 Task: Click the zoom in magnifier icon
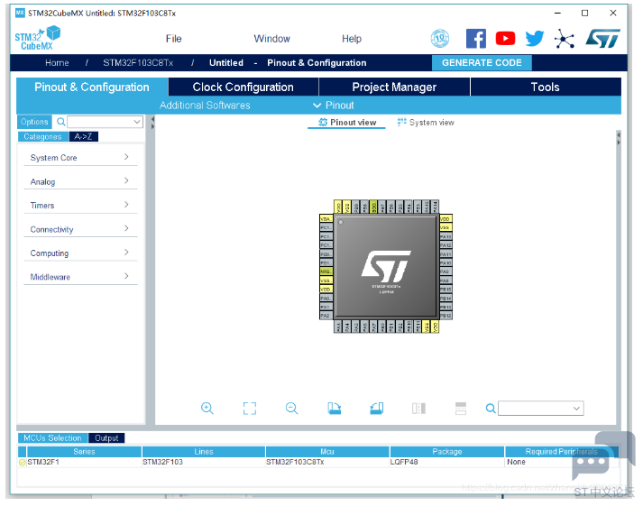[x=207, y=408]
